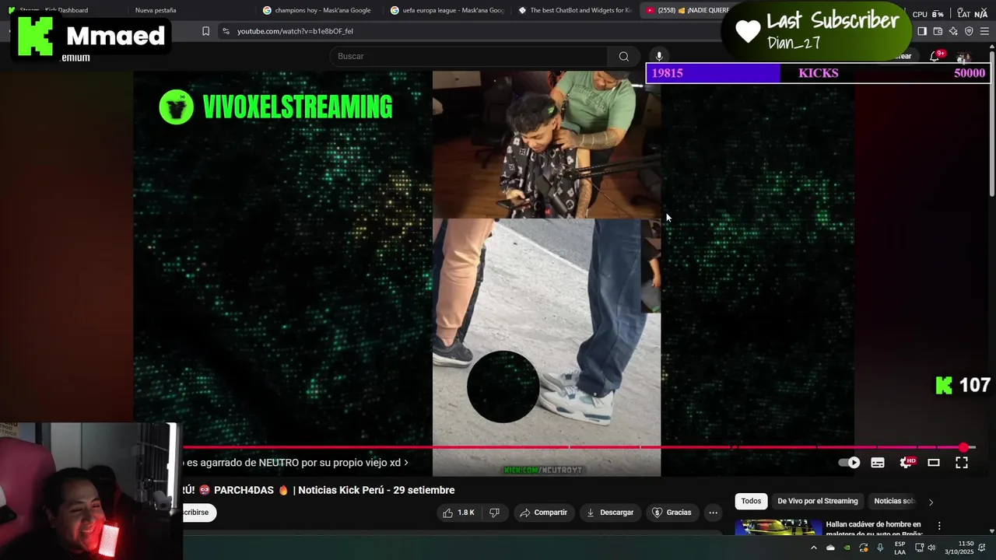Open the YouTube account avatar menu
996x560 pixels.
click(x=963, y=58)
